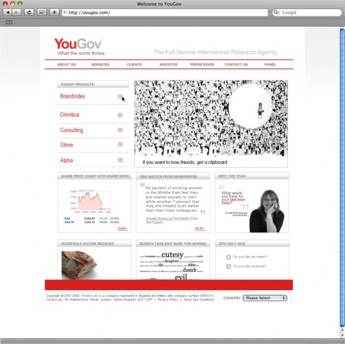Click the 'daughter' search tag

[x=172, y=261]
